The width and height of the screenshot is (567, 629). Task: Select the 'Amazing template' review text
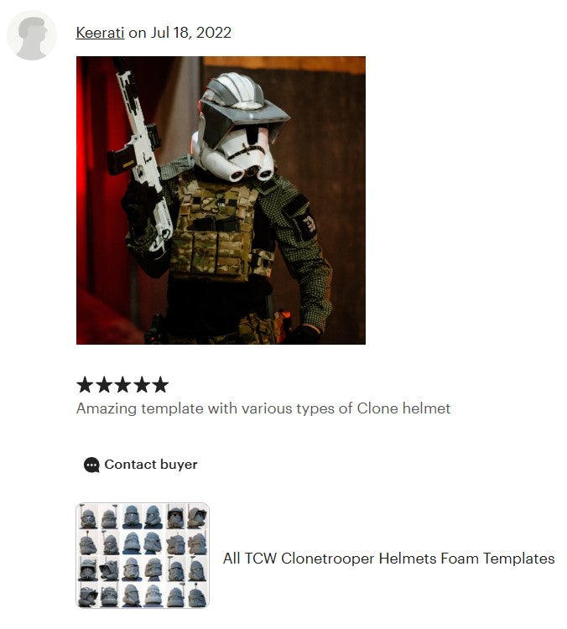(263, 408)
